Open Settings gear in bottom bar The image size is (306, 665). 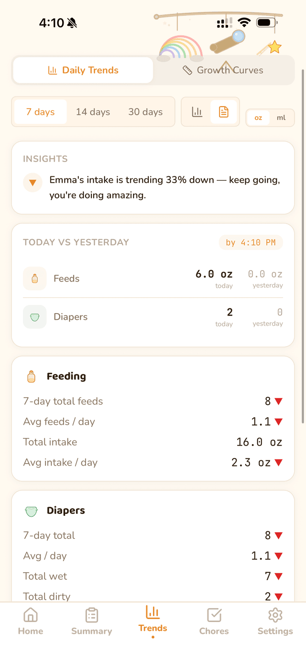pos(275,621)
